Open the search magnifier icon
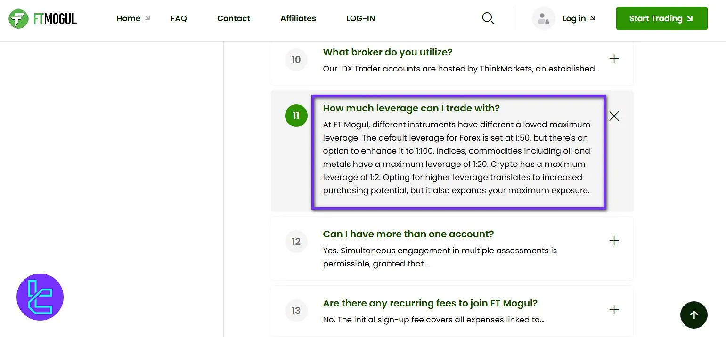 488,18
